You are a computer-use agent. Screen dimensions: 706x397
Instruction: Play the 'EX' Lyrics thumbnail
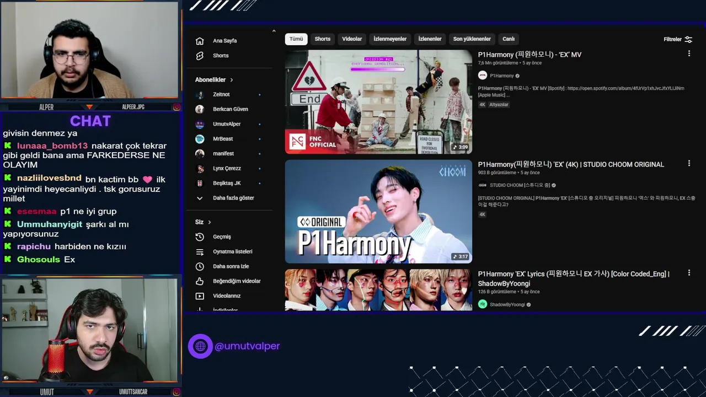378,290
